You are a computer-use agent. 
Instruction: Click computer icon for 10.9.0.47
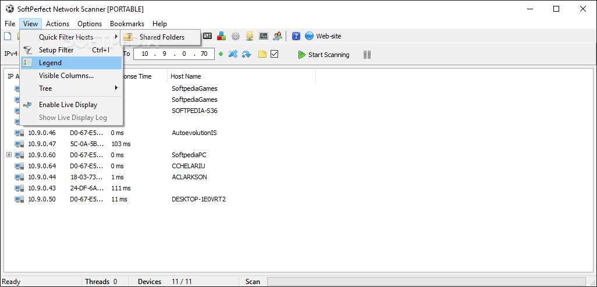tap(19, 144)
